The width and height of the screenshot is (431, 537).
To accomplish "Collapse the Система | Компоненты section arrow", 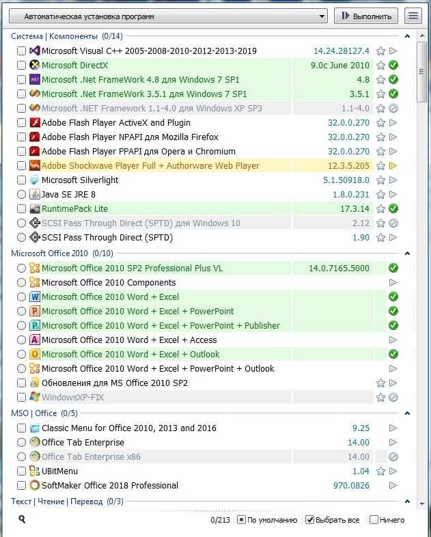I will 407,36.
